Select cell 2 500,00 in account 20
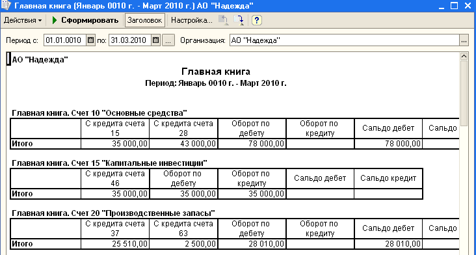Viewport: 476px width, 255px height. (x=183, y=244)
